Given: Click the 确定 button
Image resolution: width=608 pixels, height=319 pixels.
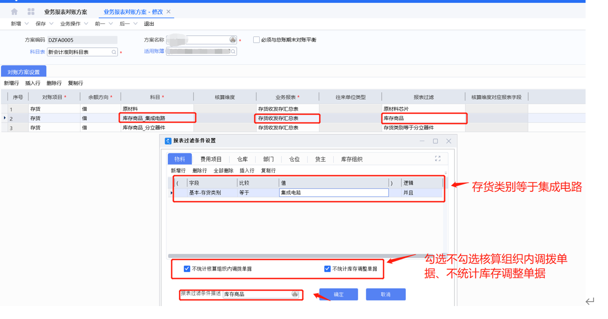Looking at the screenshot, I should [x=338, y=294].
